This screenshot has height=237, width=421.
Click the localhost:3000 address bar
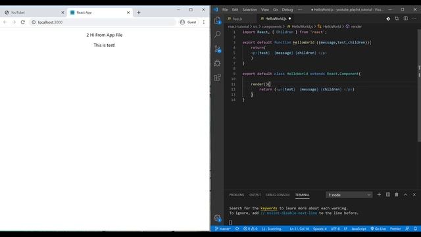pyautogui.click(x=103, y=22)
